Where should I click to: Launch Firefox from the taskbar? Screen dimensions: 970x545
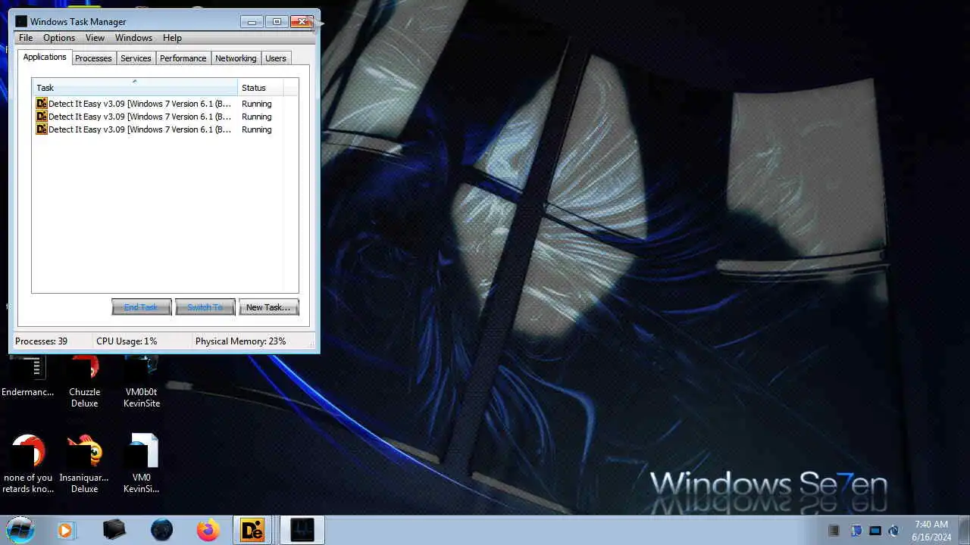pos(208,530)
